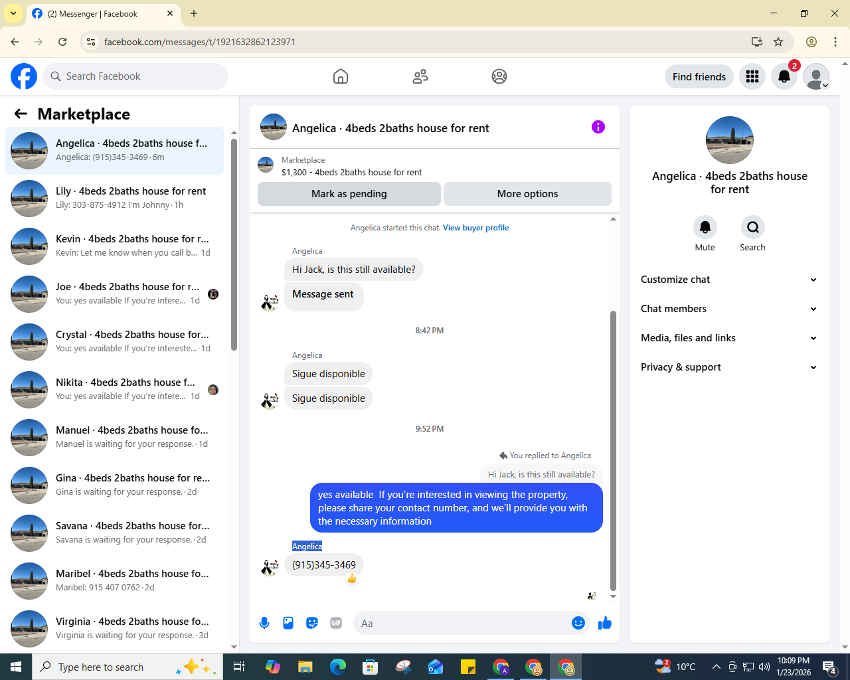Screen dimensions: 850x680
Task: Click the (915)345-3469 message bubble
Action: [324, 565]
